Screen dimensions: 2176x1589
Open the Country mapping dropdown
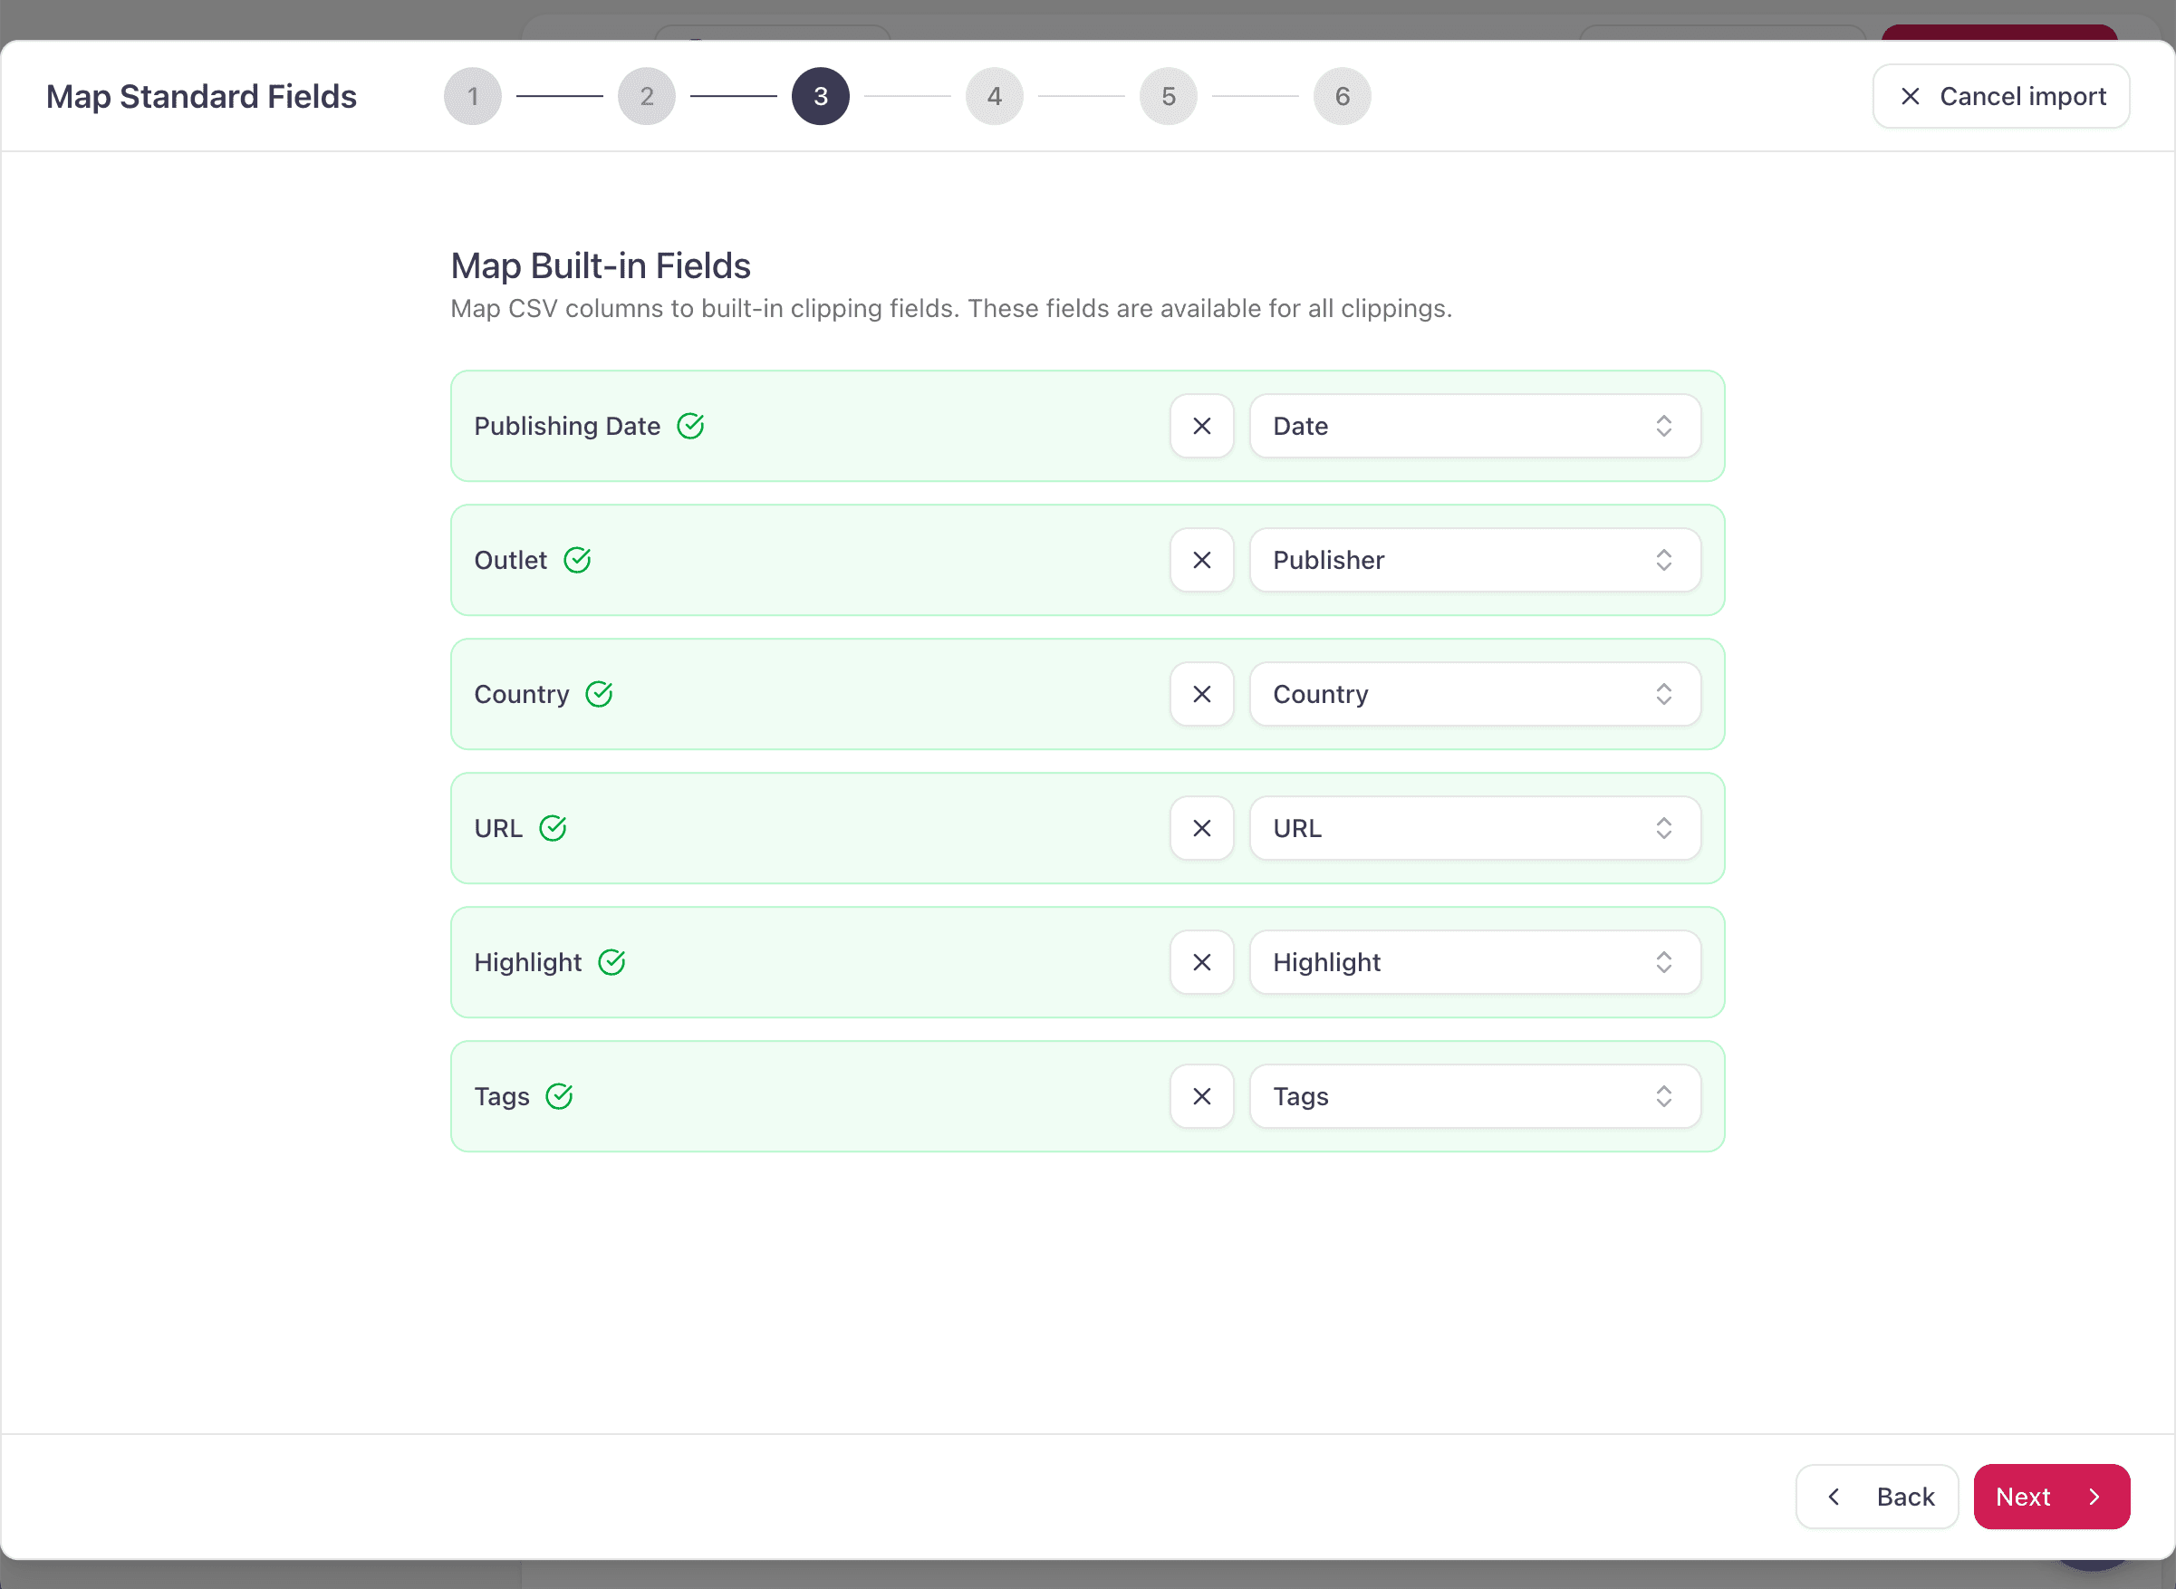tap(1474, 694)
